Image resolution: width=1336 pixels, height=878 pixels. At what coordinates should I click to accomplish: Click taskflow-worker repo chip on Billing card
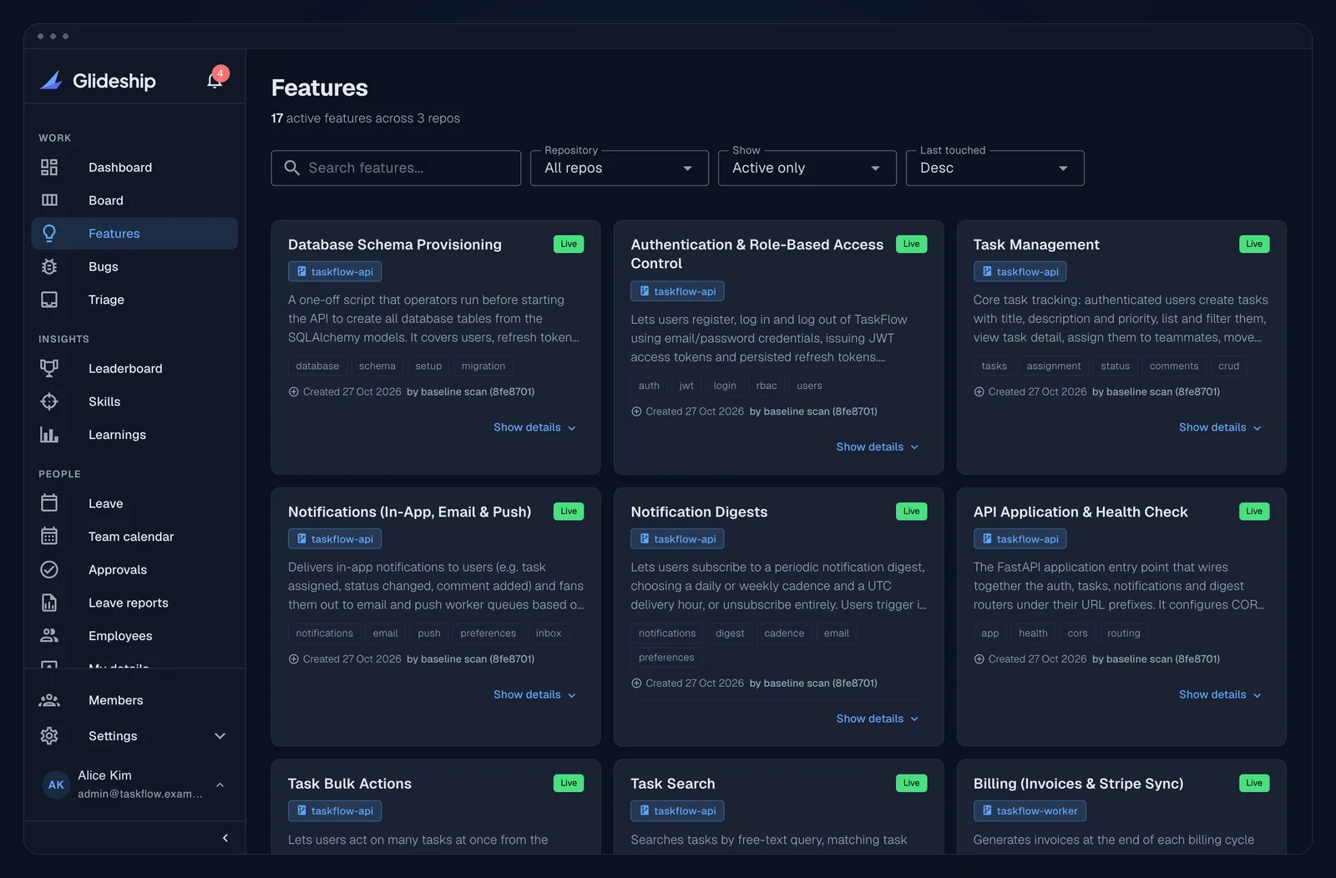(1030, 810)
